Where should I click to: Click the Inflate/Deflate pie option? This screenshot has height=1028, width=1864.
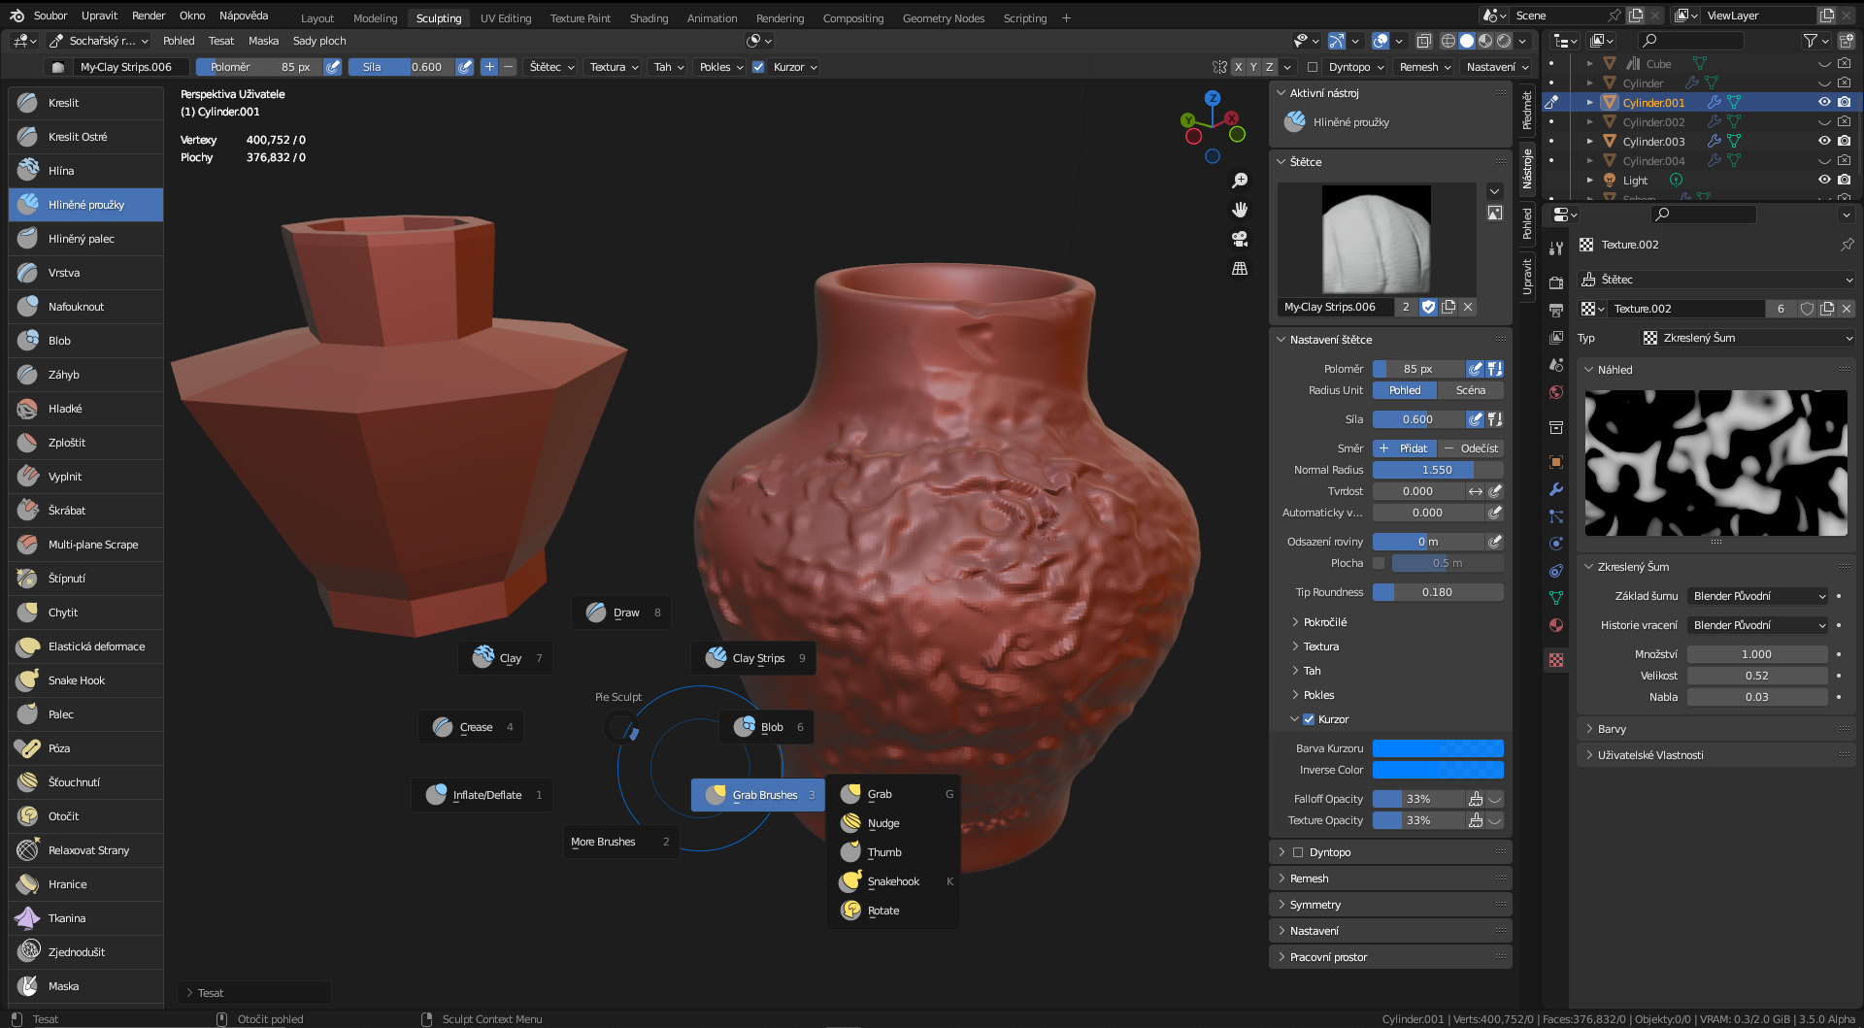point(483,795)
